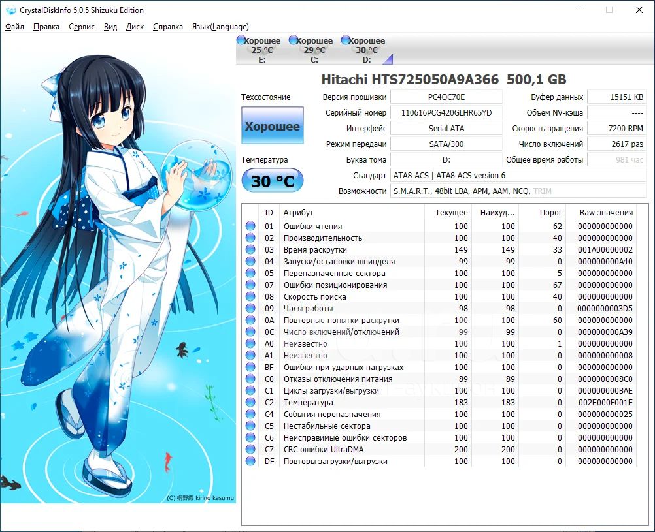Click status orb for 08 Скорость поиска
Image resolution: width=655 pixels, height=532 pixels.
[250, 296]
